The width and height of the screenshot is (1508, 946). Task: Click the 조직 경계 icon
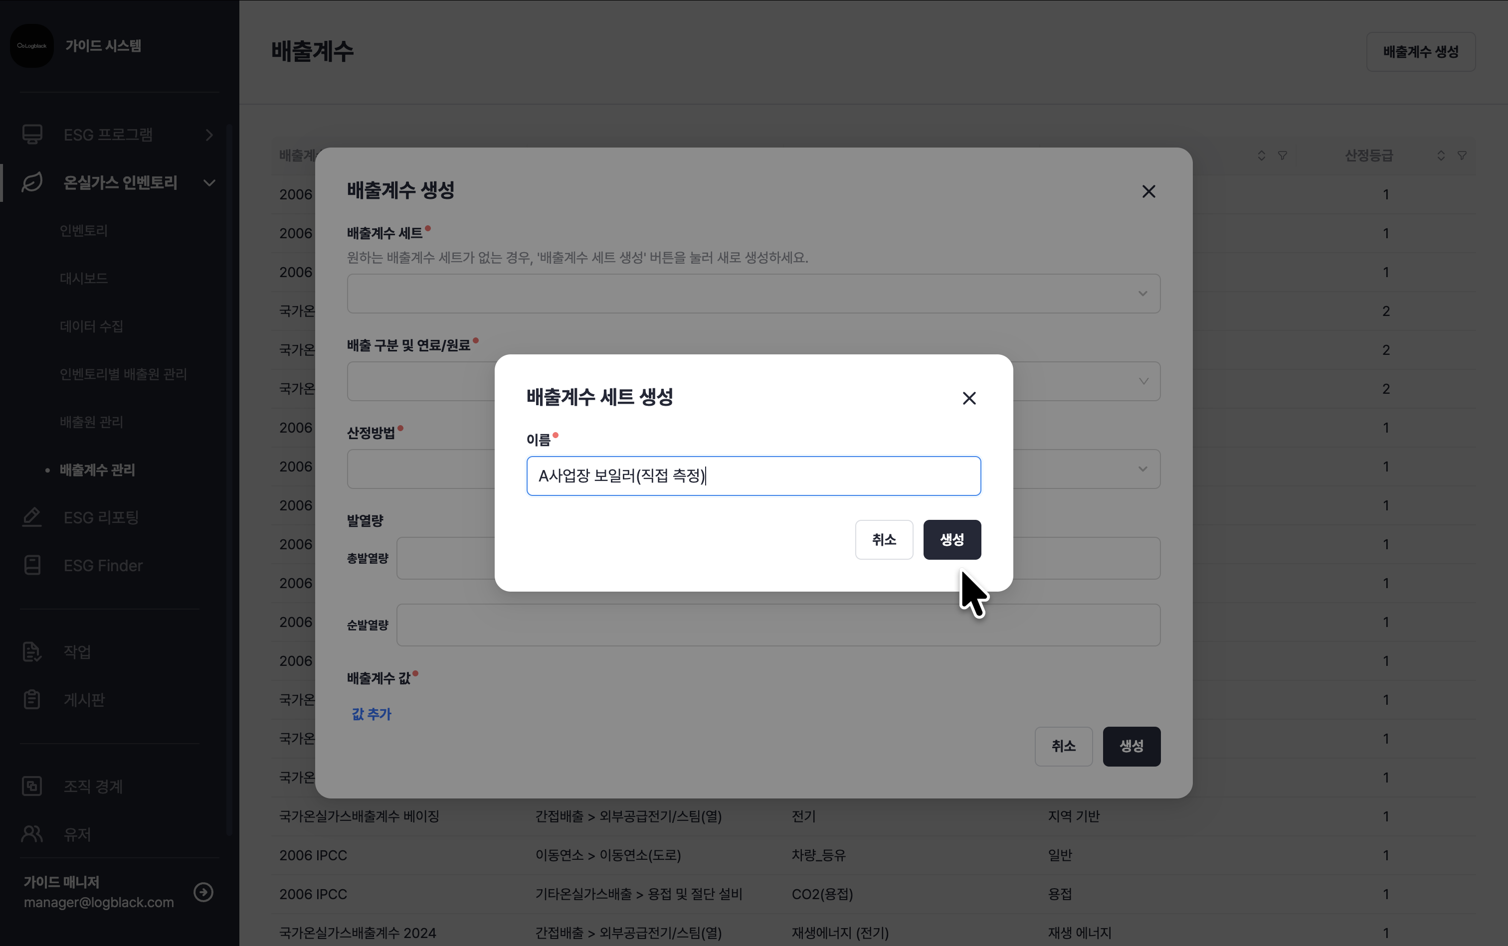pyautogui.click(x=32, y=787)
